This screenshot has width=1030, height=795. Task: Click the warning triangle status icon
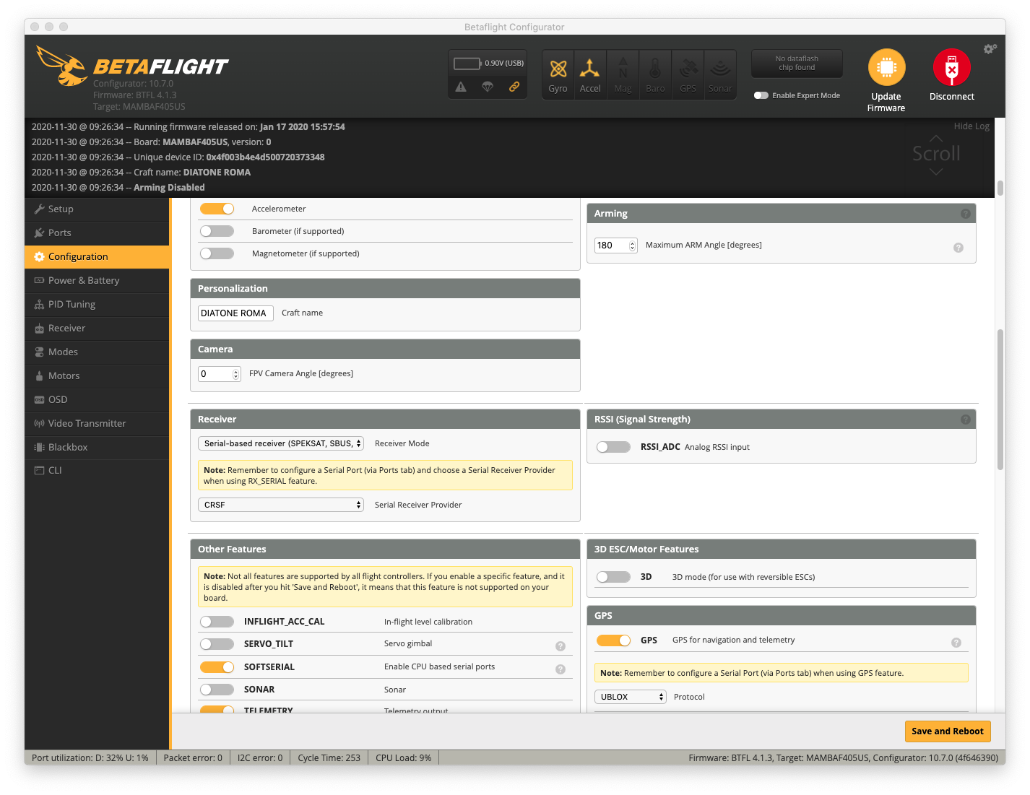[x=461, y=87]
